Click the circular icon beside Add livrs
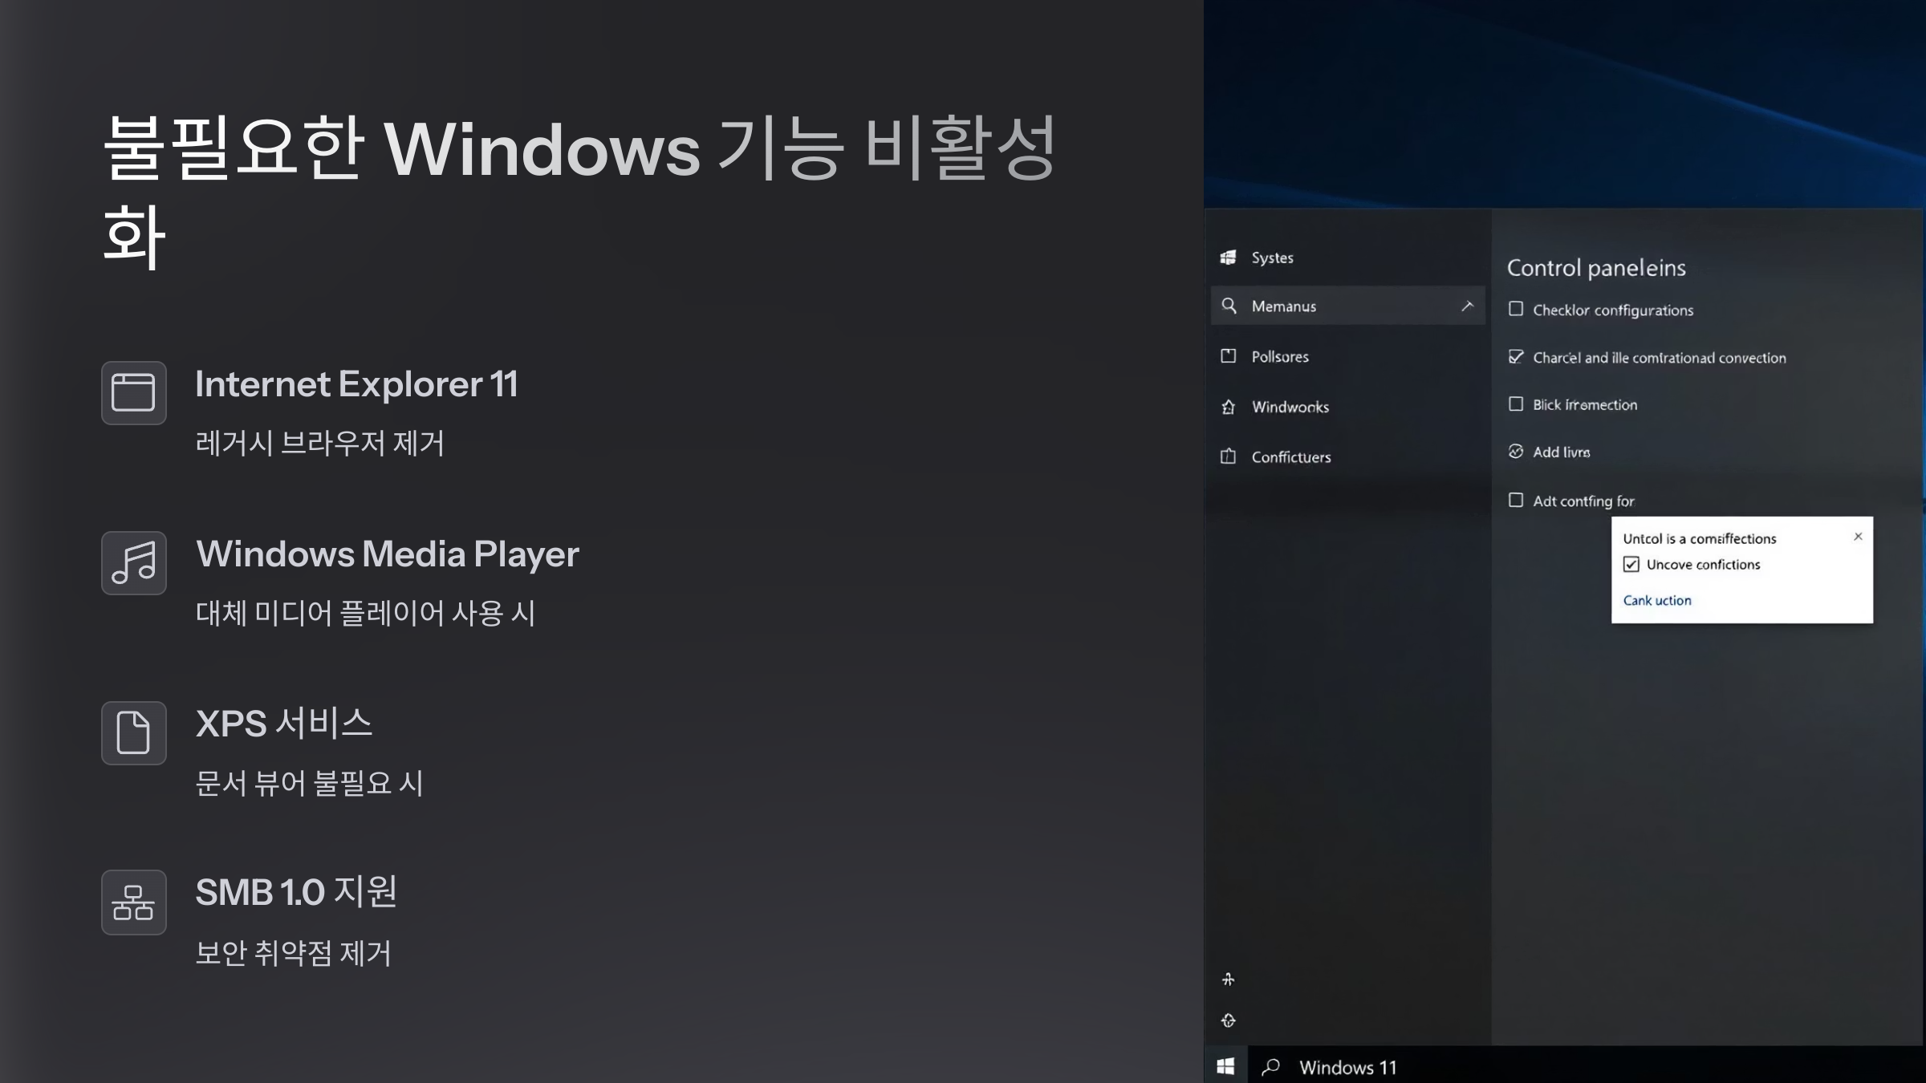The width and height of the screenshot is (1926, 1083). coord(1516,452)
